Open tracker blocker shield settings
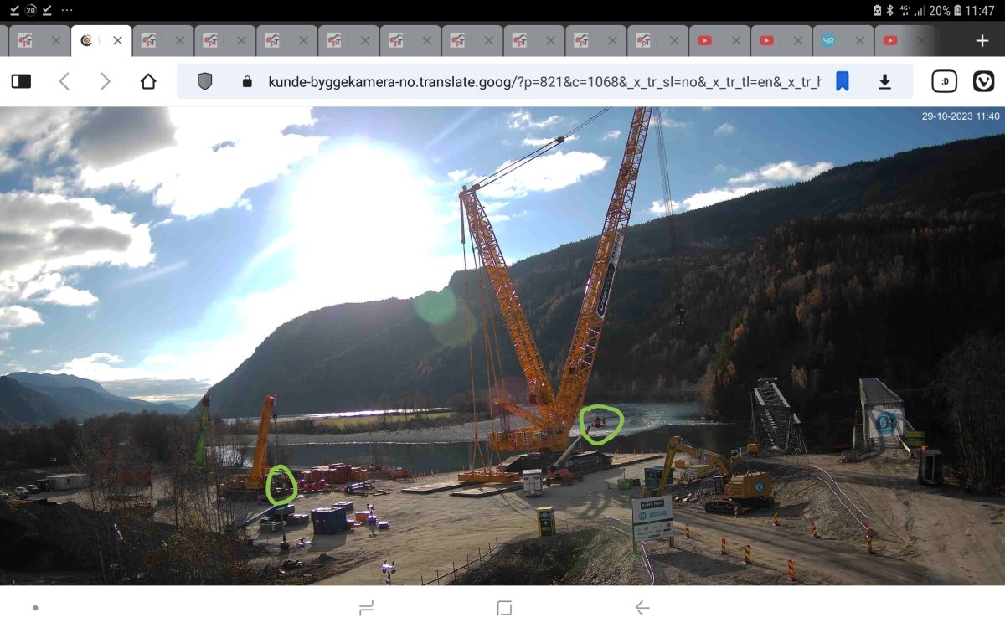The image size is (1005, 628). click(204, 81)
